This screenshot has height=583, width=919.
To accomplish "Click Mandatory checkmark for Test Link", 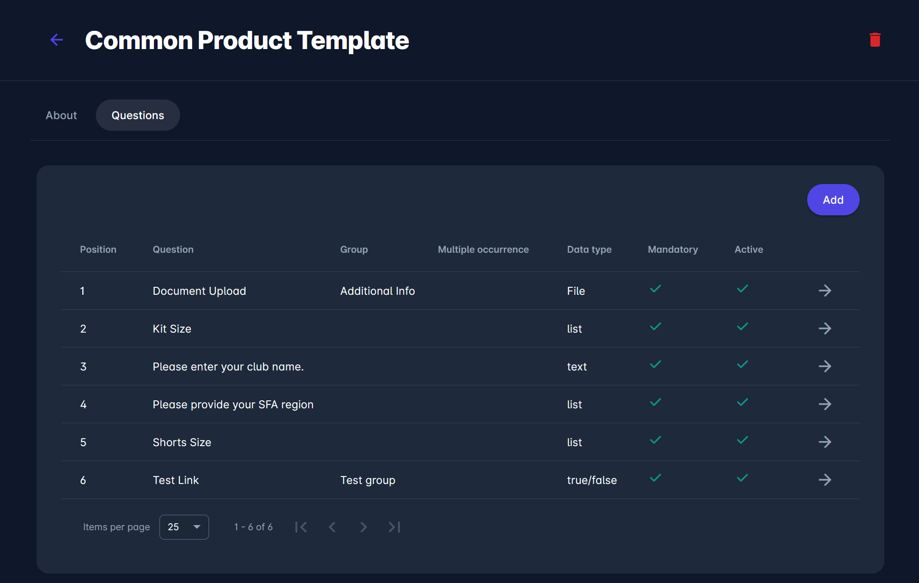I will click(655, 478).
